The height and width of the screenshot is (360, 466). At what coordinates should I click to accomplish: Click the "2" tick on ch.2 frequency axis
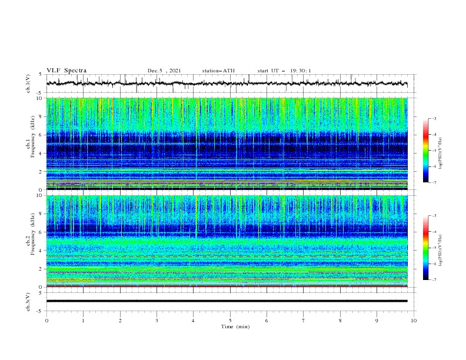pos(41,269)
